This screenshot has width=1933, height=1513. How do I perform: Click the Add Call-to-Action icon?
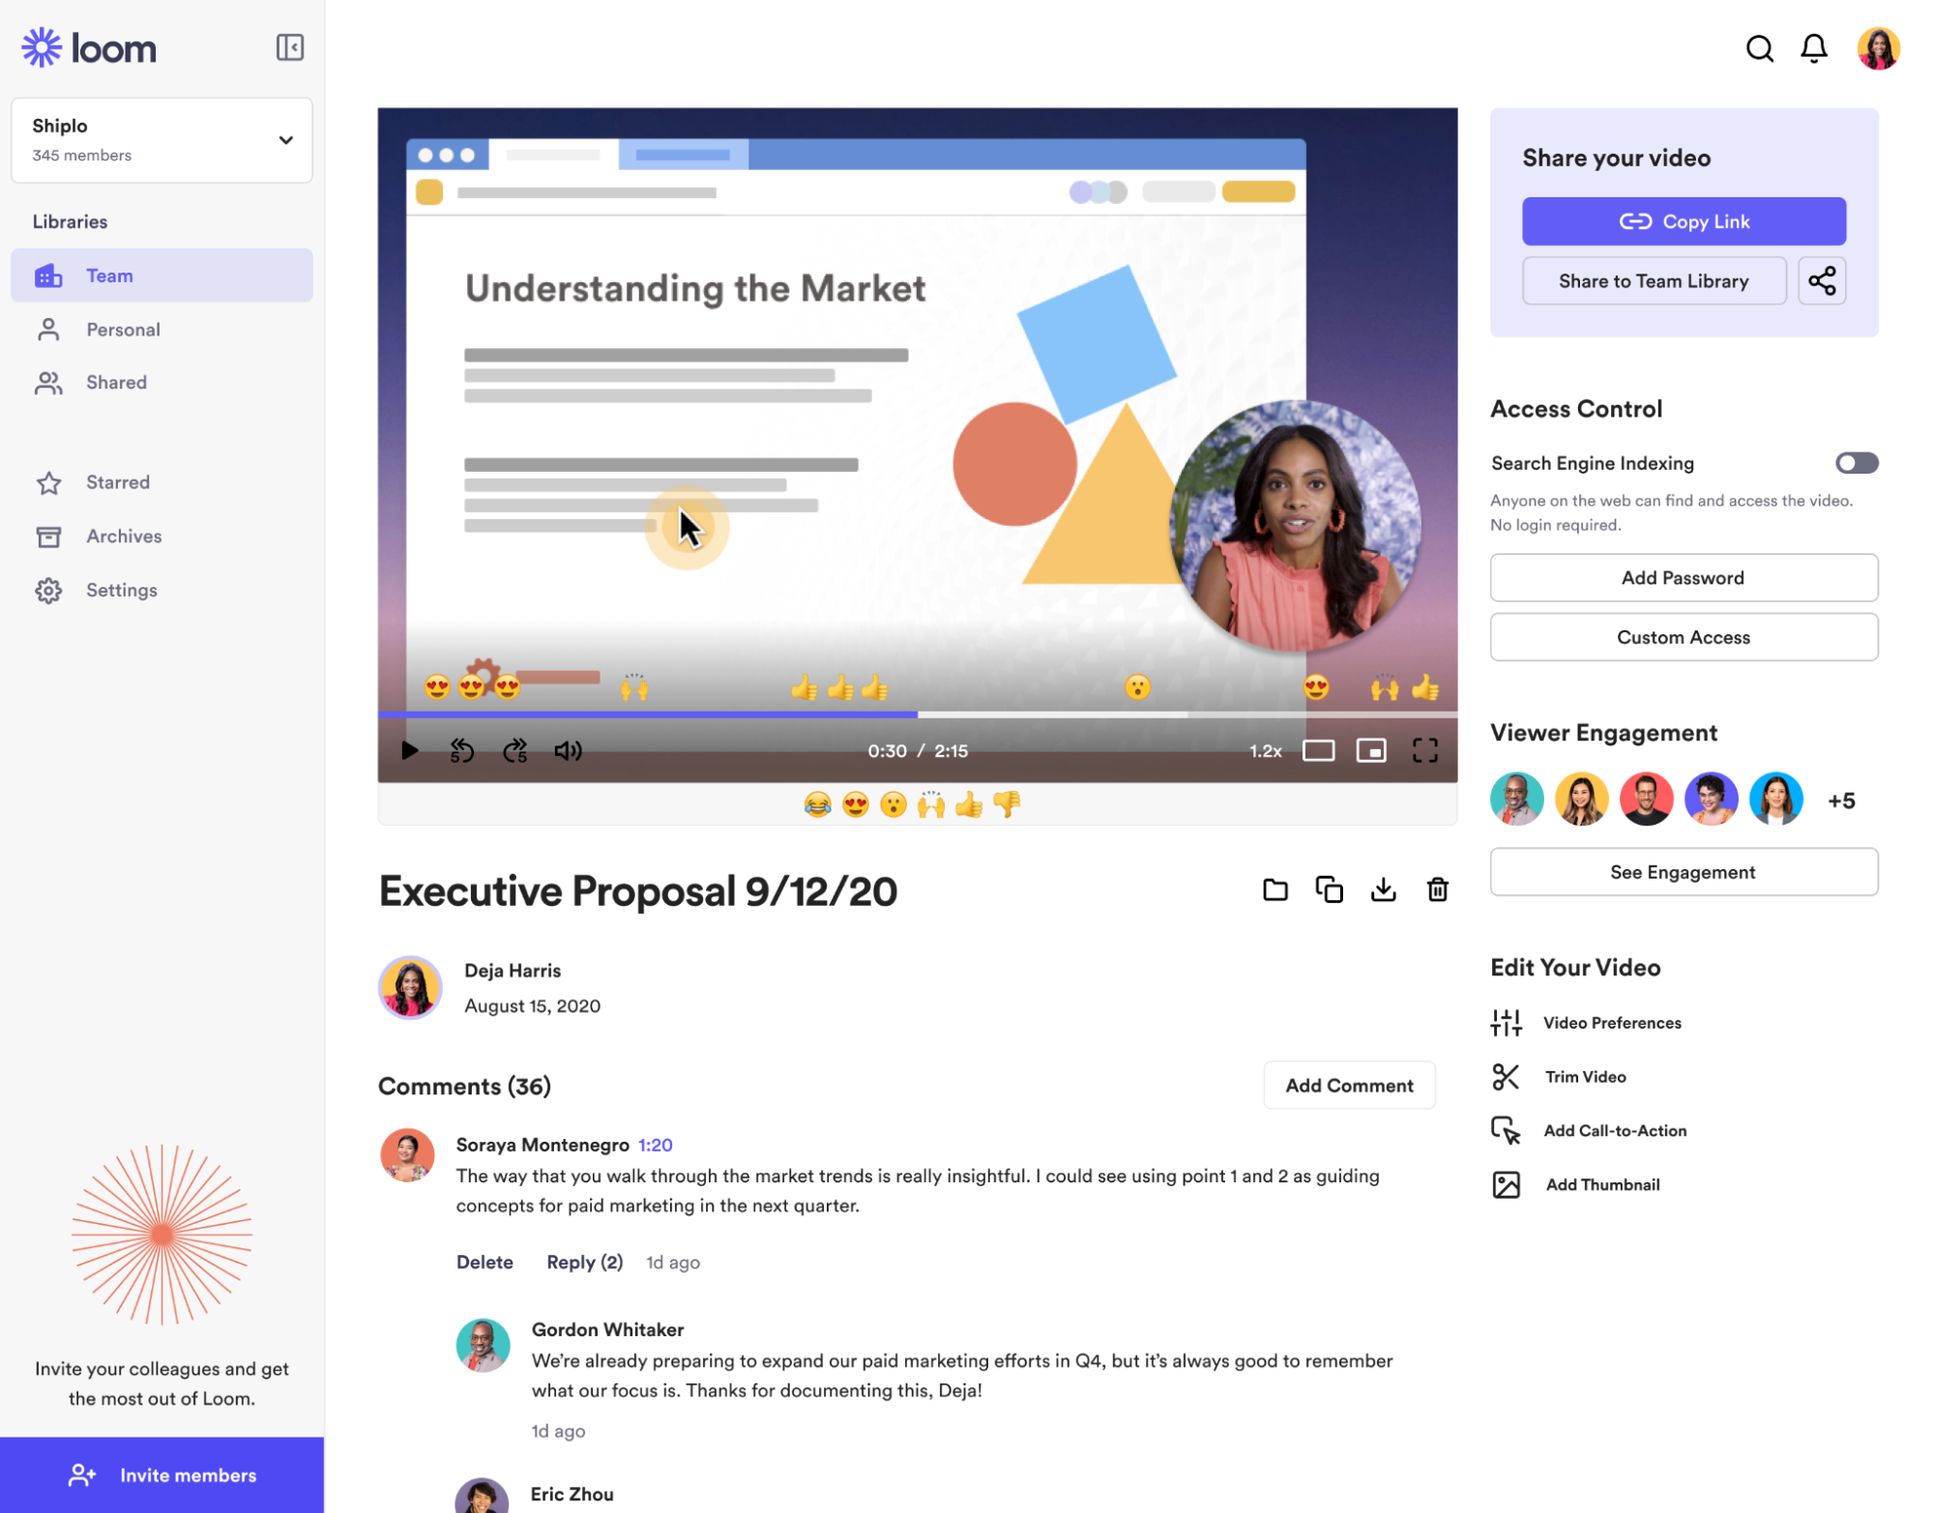point(1507,1130)
